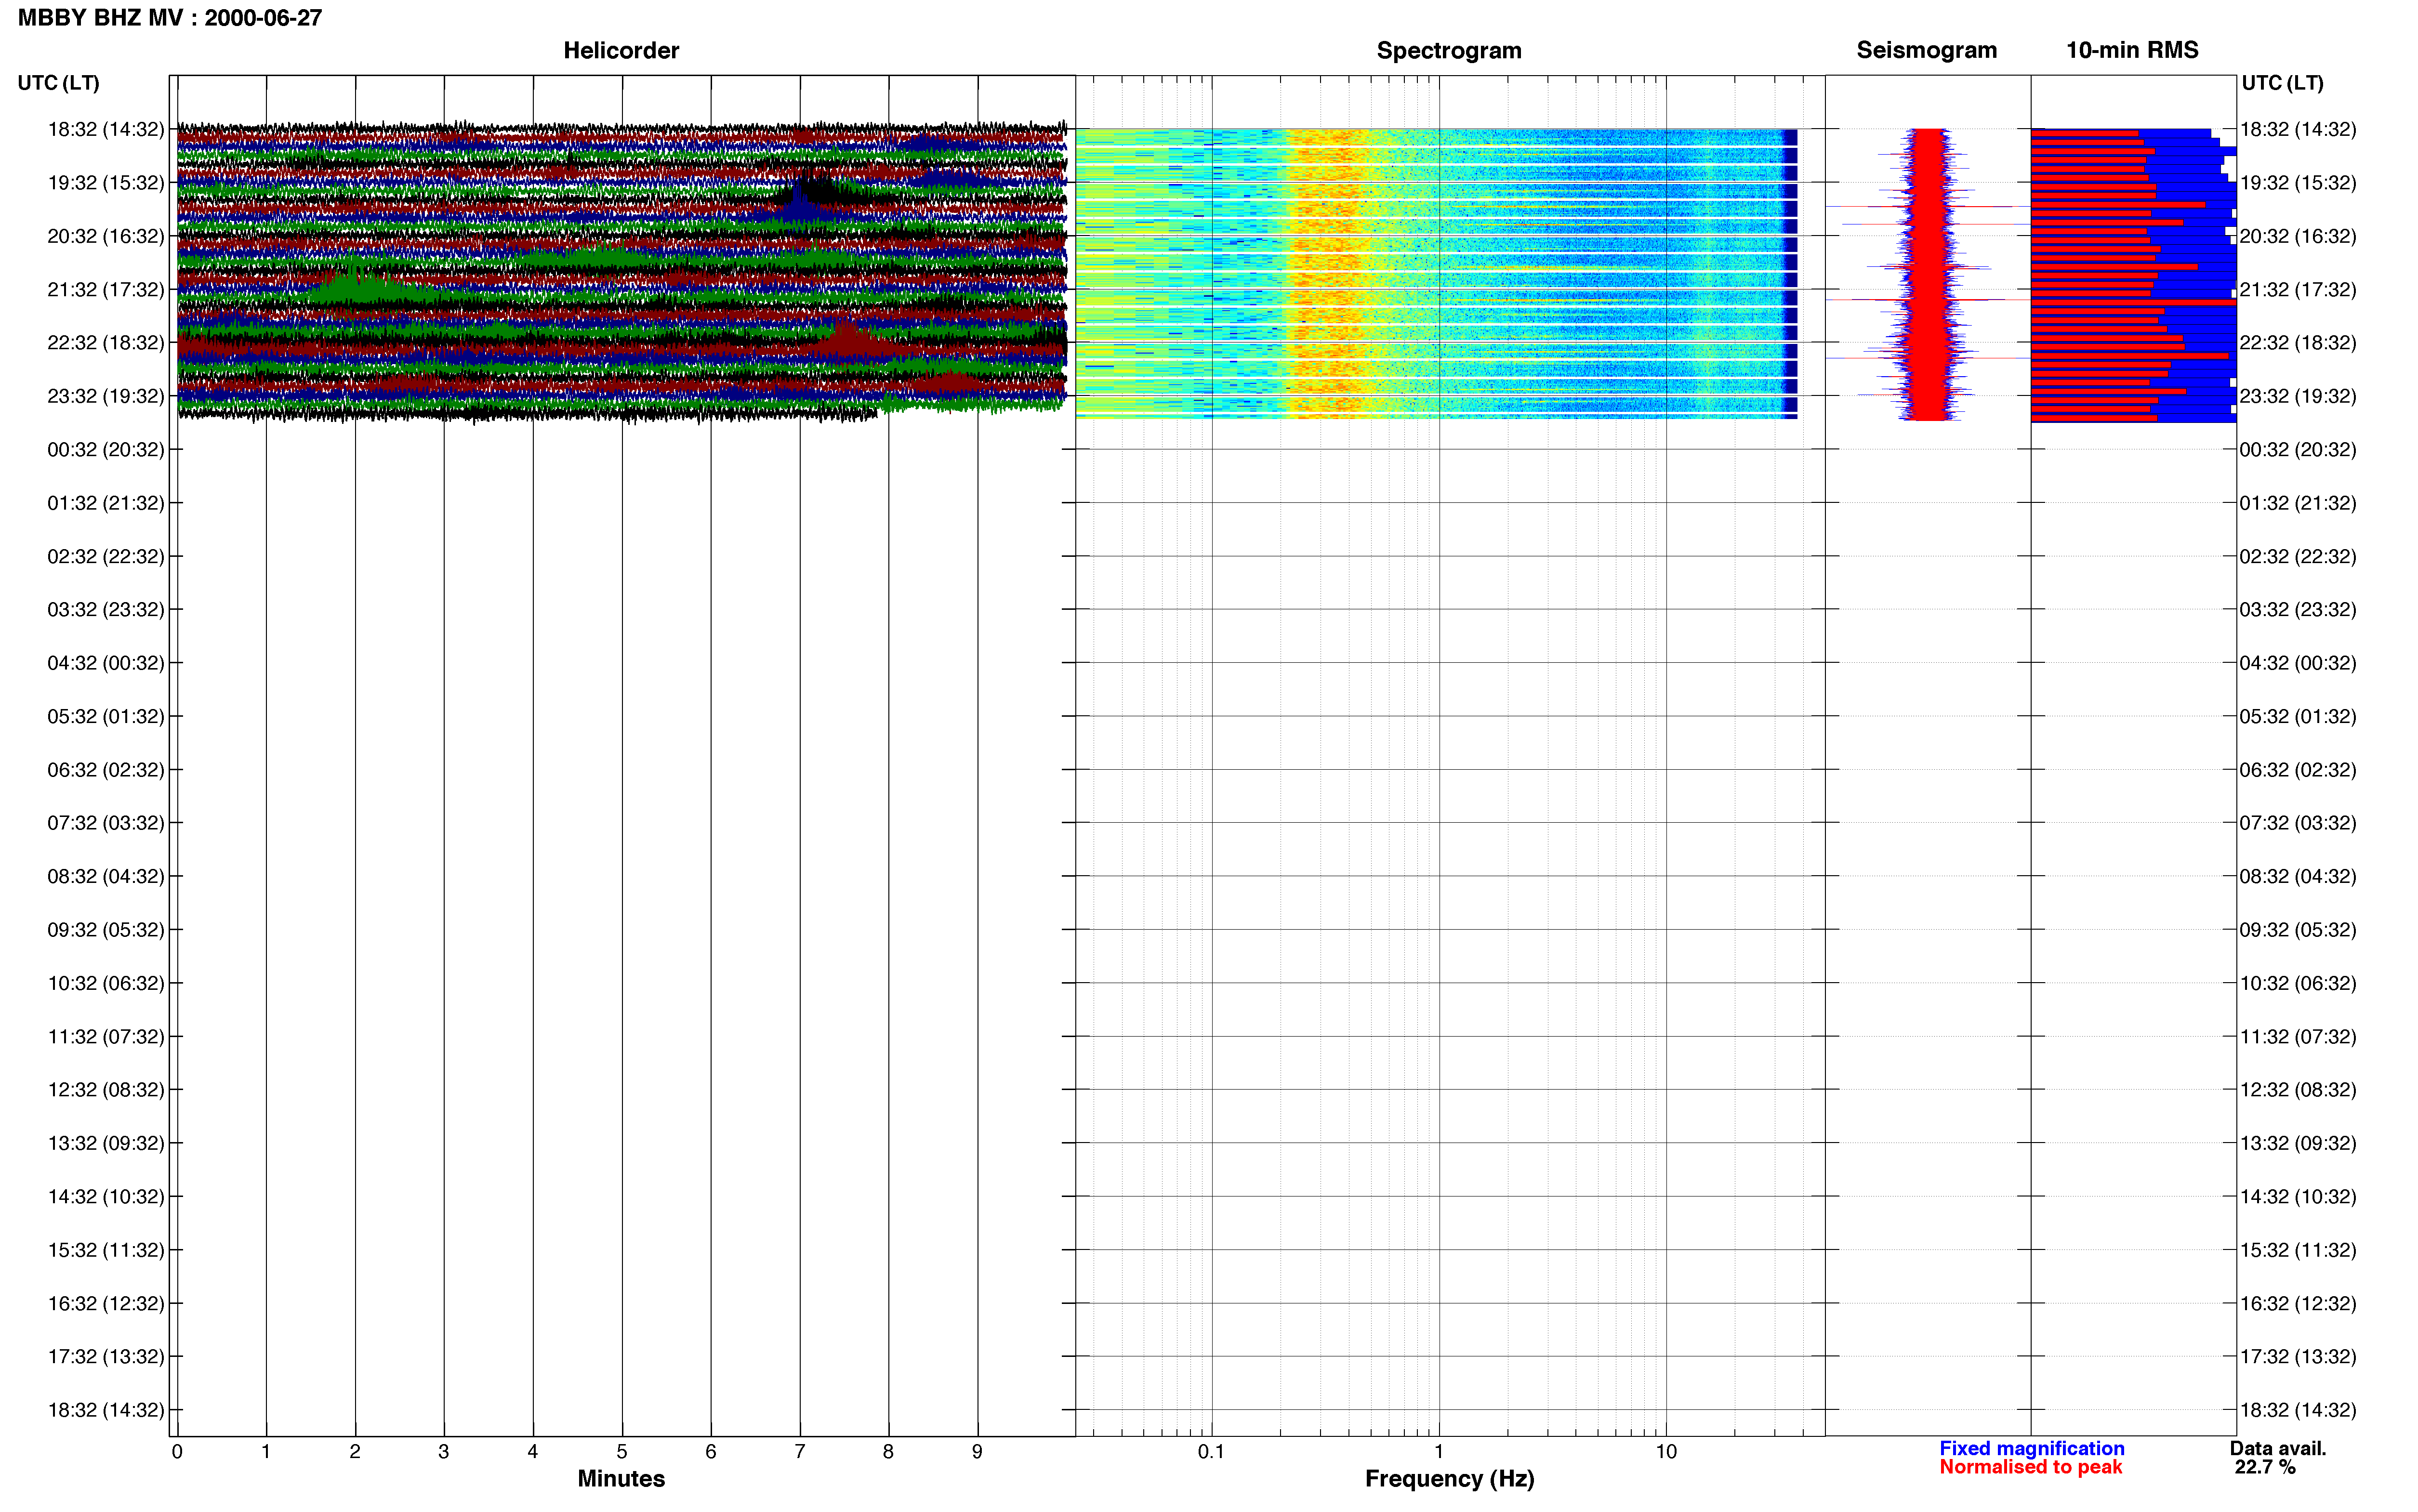Select the right UTC (LT) axis label
2418x1512 pixels.
click(2282, 83)
